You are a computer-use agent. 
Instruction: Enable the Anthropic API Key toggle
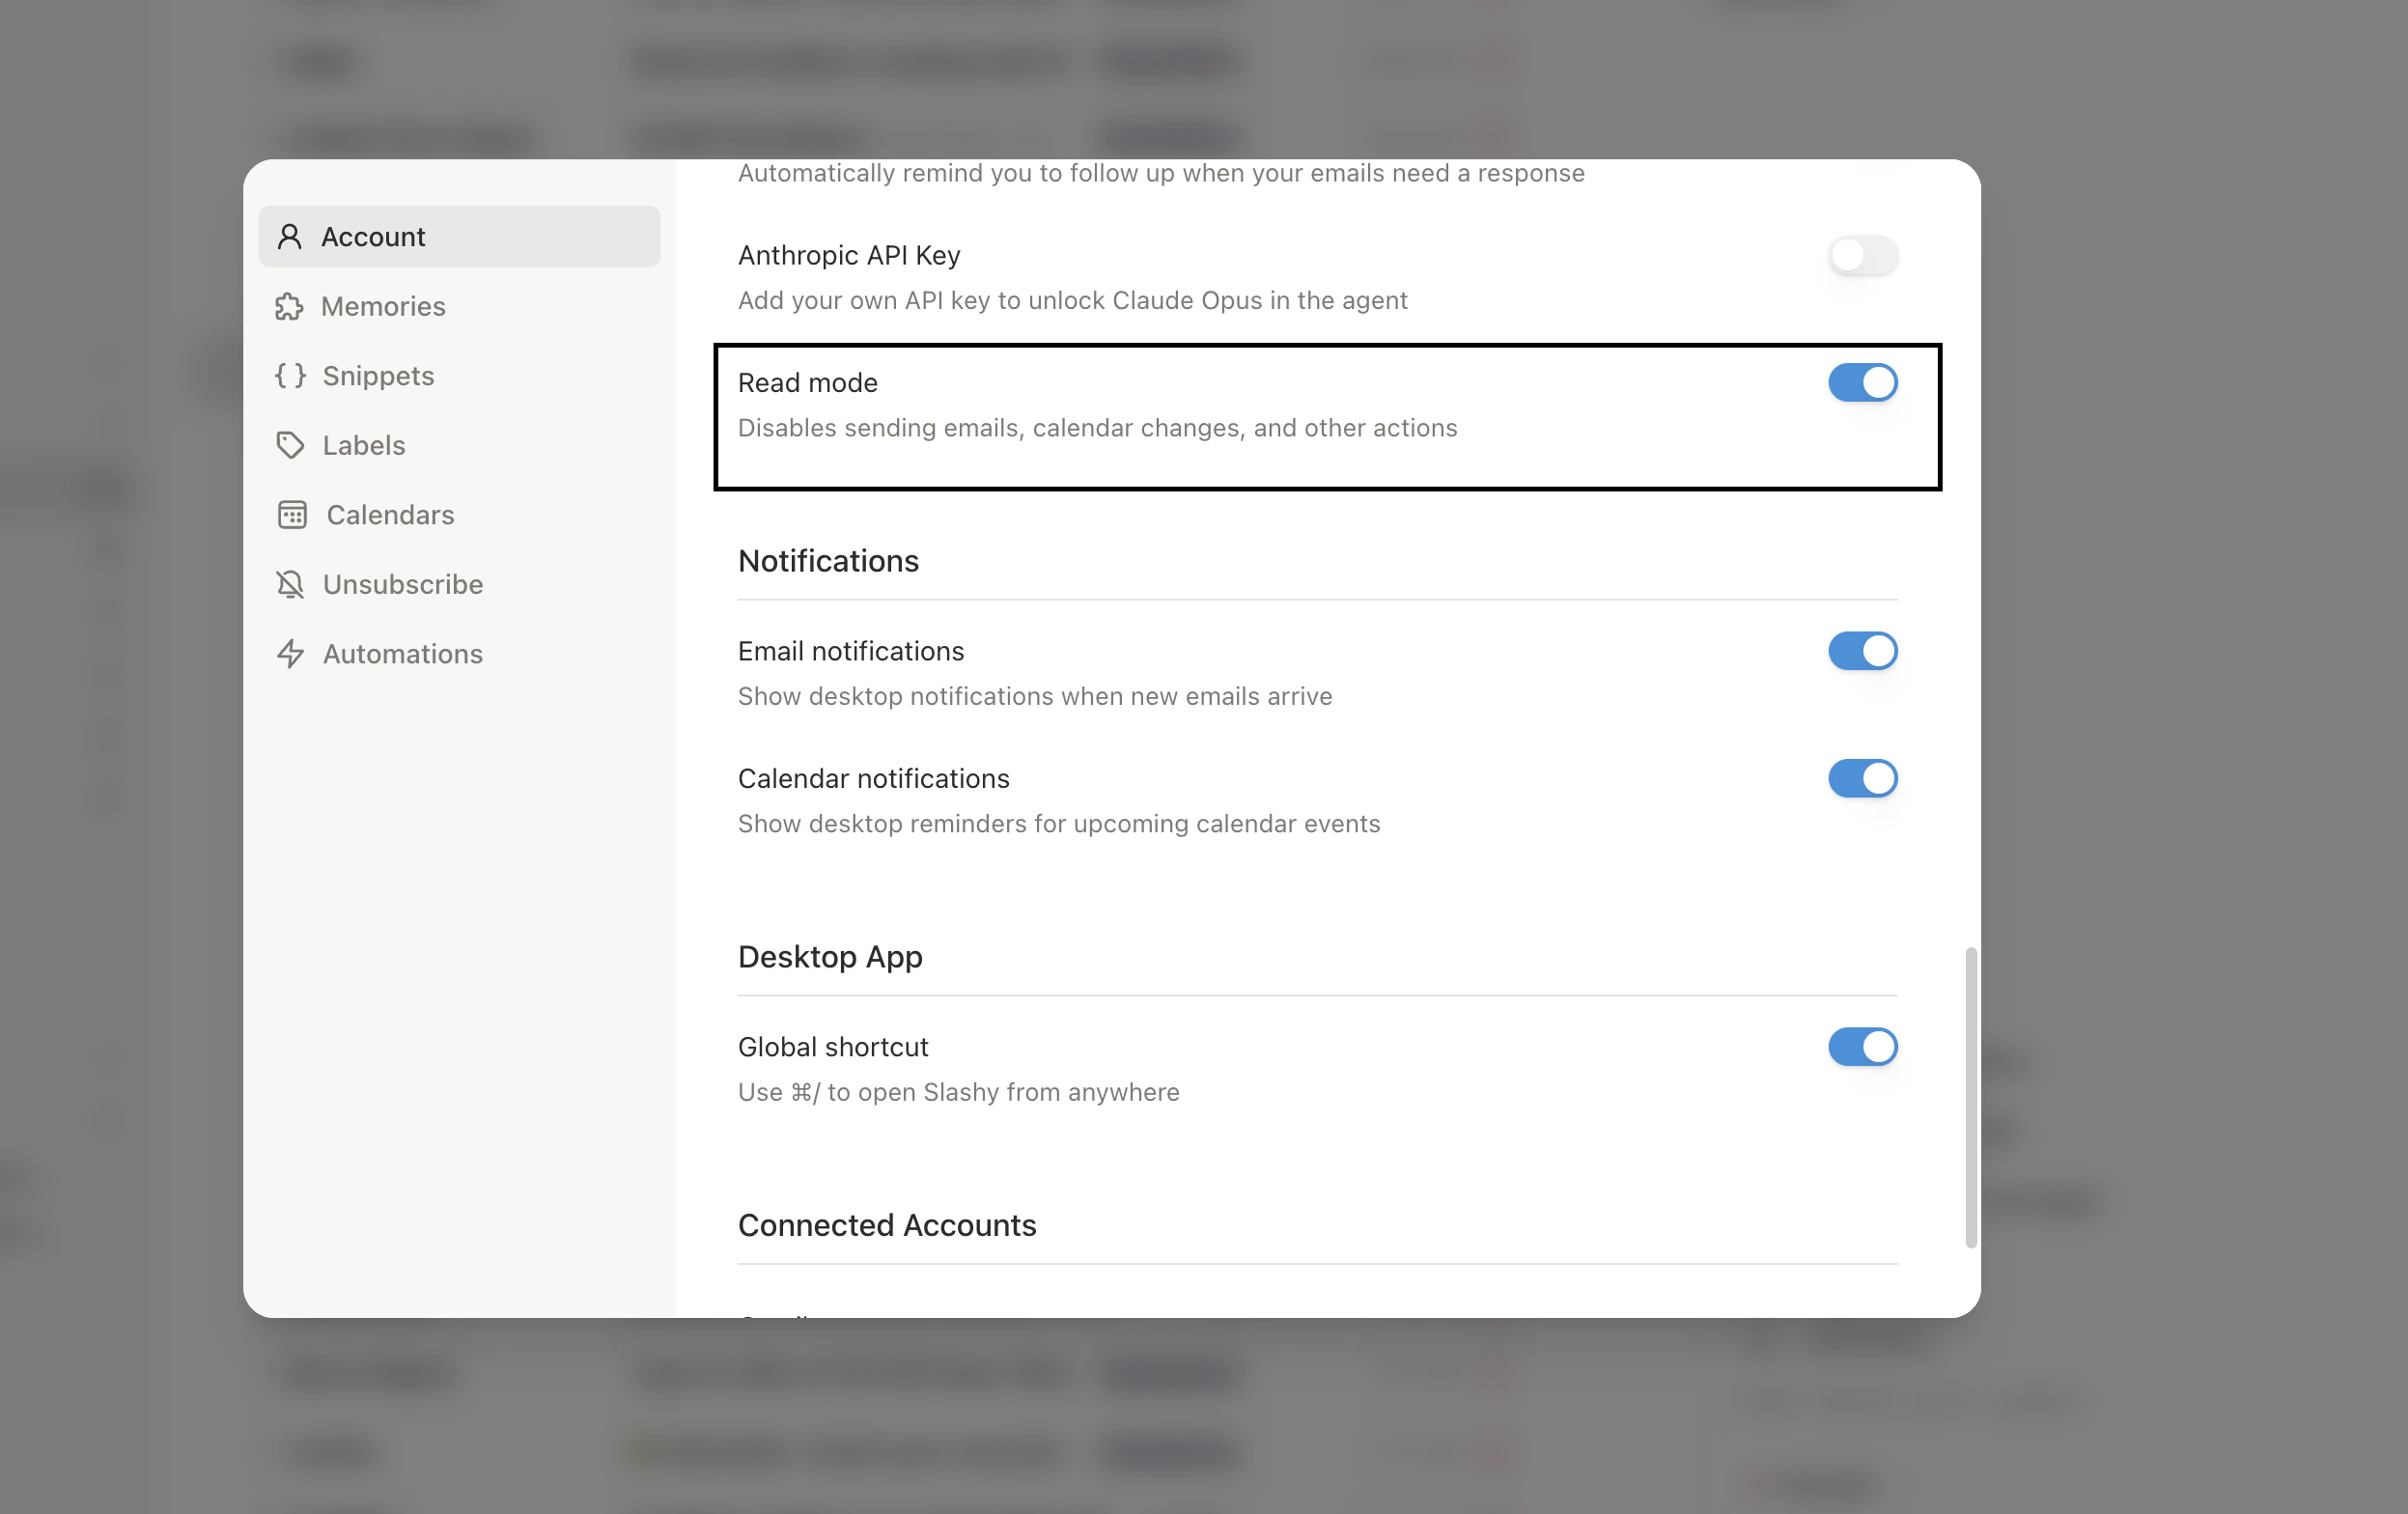click(1863, 256)
